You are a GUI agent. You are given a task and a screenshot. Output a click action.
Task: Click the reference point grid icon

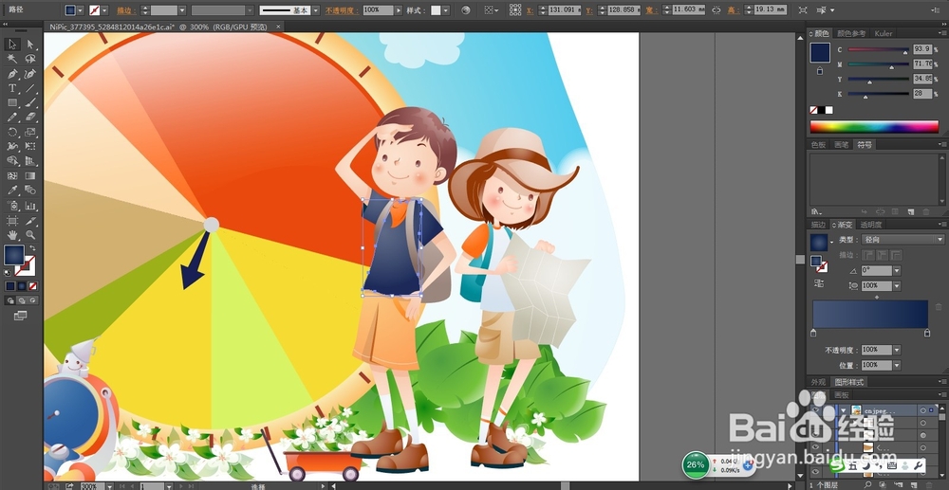[515, 10]
